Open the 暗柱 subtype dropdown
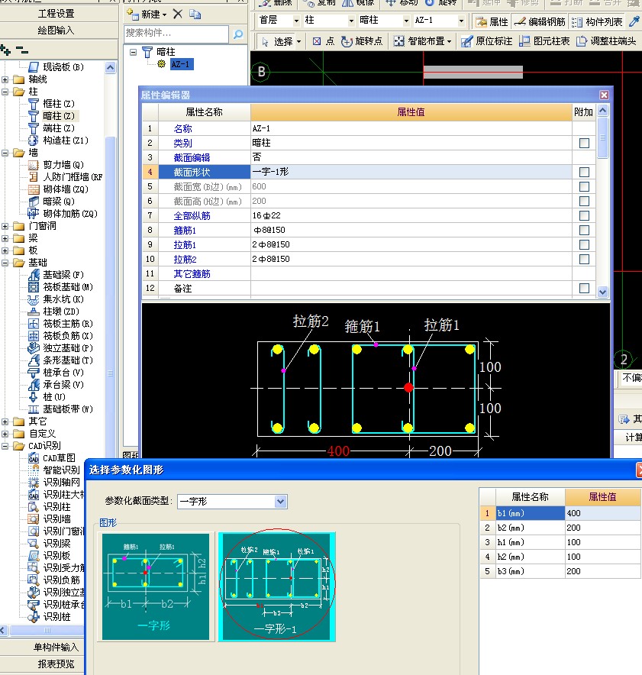 [406, 21]
